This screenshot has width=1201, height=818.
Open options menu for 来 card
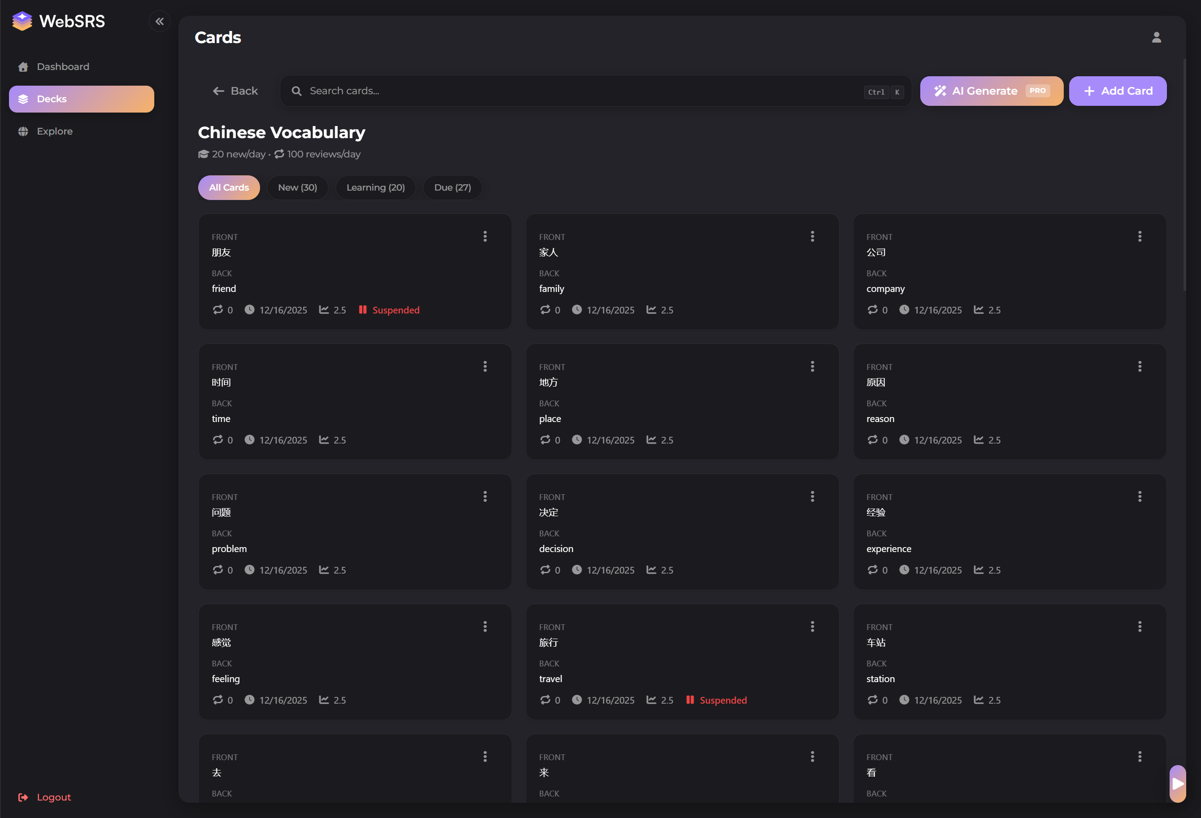(812, 757)
